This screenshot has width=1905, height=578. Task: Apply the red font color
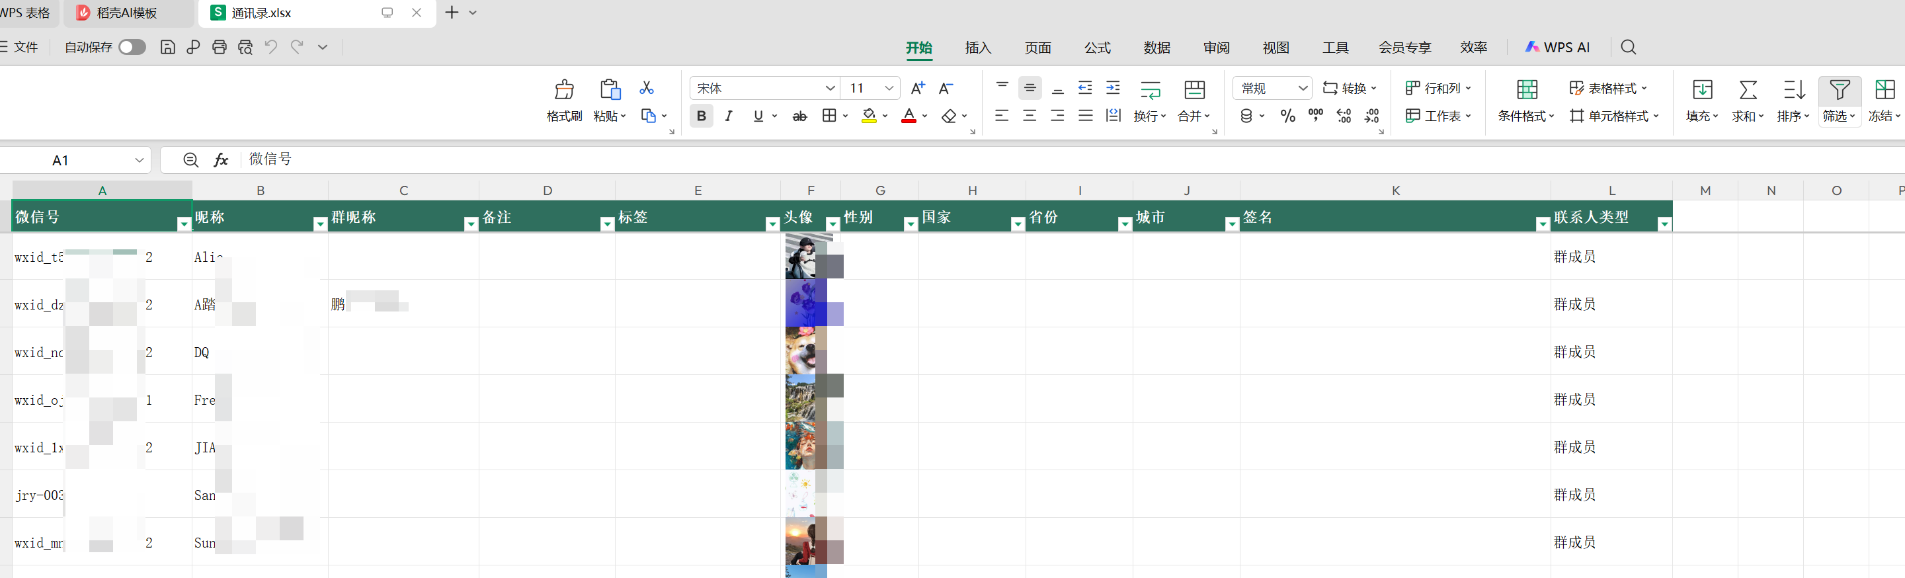coord(909,116)
